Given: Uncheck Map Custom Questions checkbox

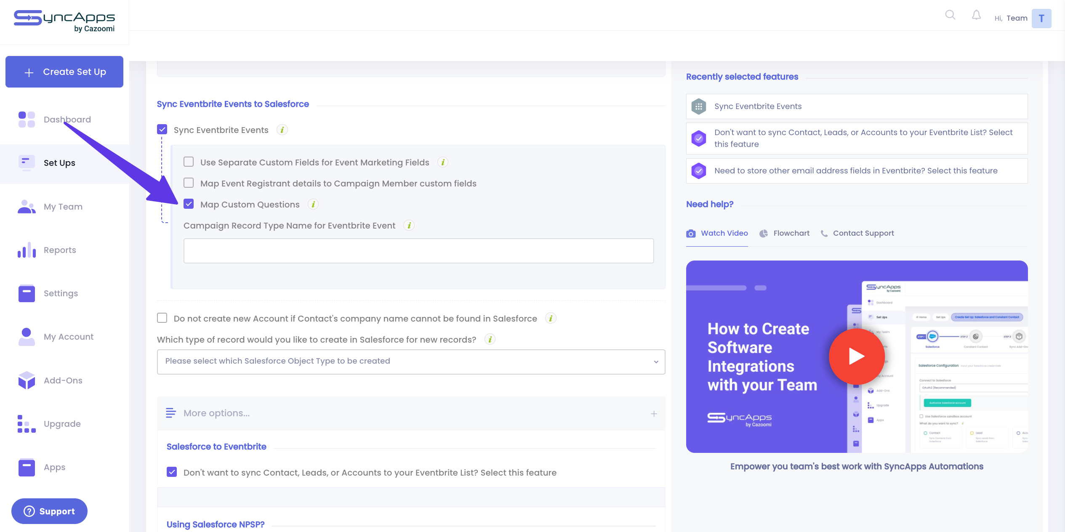Looking at the screenshot, I should click(189, 204).
